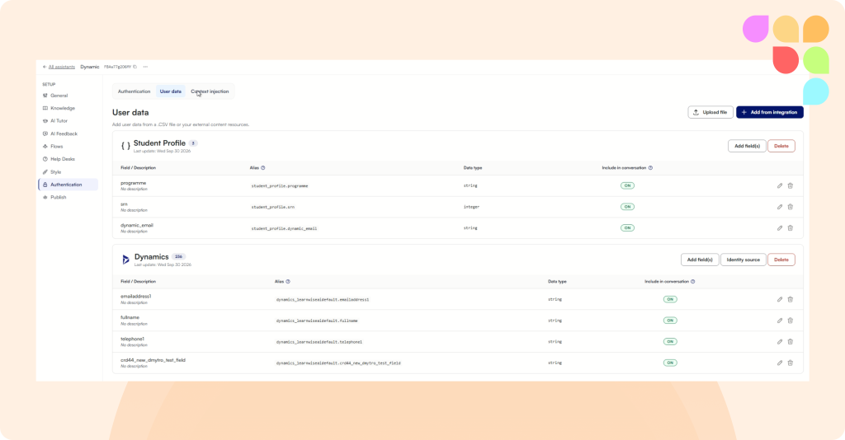The width and height of the screenshot is (845, 440).
Task: Open AI Tutor in the sidebar
Action: [x=59, y=121]
